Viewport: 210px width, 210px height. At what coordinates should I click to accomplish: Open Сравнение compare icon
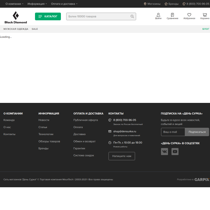(172, 16)
